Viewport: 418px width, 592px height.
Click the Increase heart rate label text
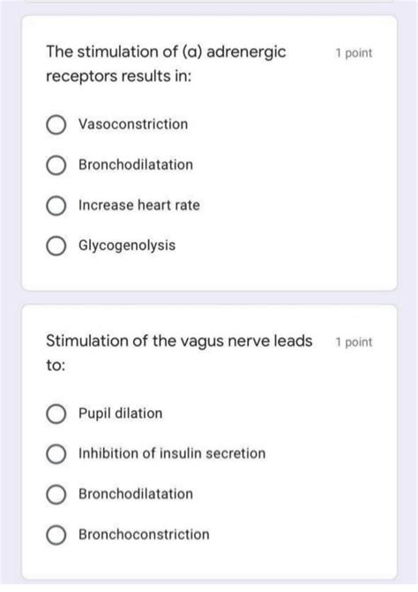[x=139, y=205]
